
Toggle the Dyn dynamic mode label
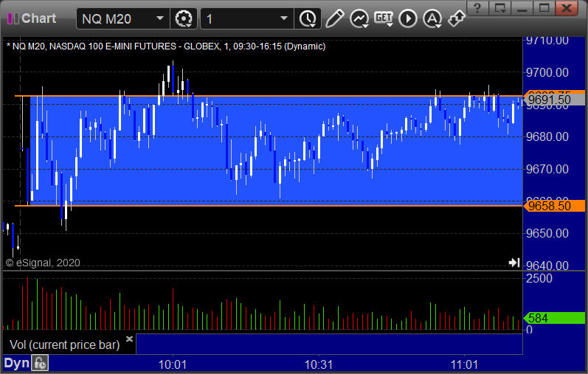[16, 363]
